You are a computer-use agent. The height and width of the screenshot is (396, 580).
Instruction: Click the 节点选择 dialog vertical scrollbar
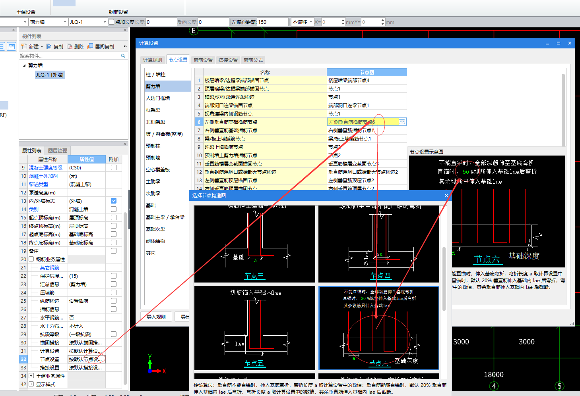(444, 279)
